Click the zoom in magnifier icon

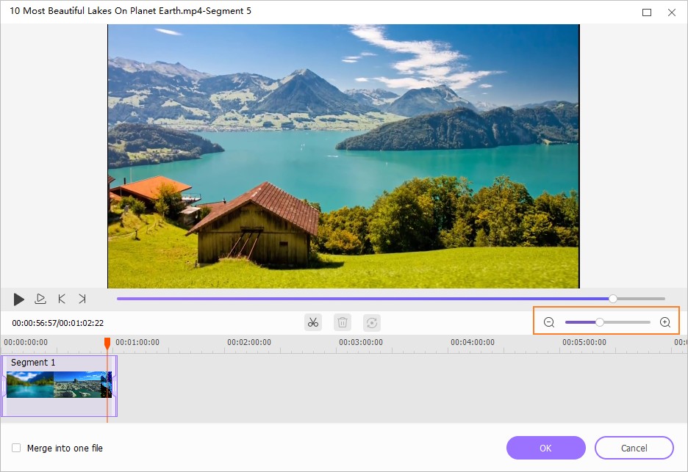(x=665, y=322)
